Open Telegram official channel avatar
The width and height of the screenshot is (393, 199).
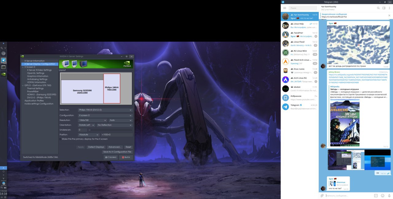coord(285,107)
